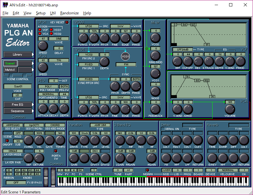
Task: Click the Variation DRIVE knob
Action: (x=74, y=140)
